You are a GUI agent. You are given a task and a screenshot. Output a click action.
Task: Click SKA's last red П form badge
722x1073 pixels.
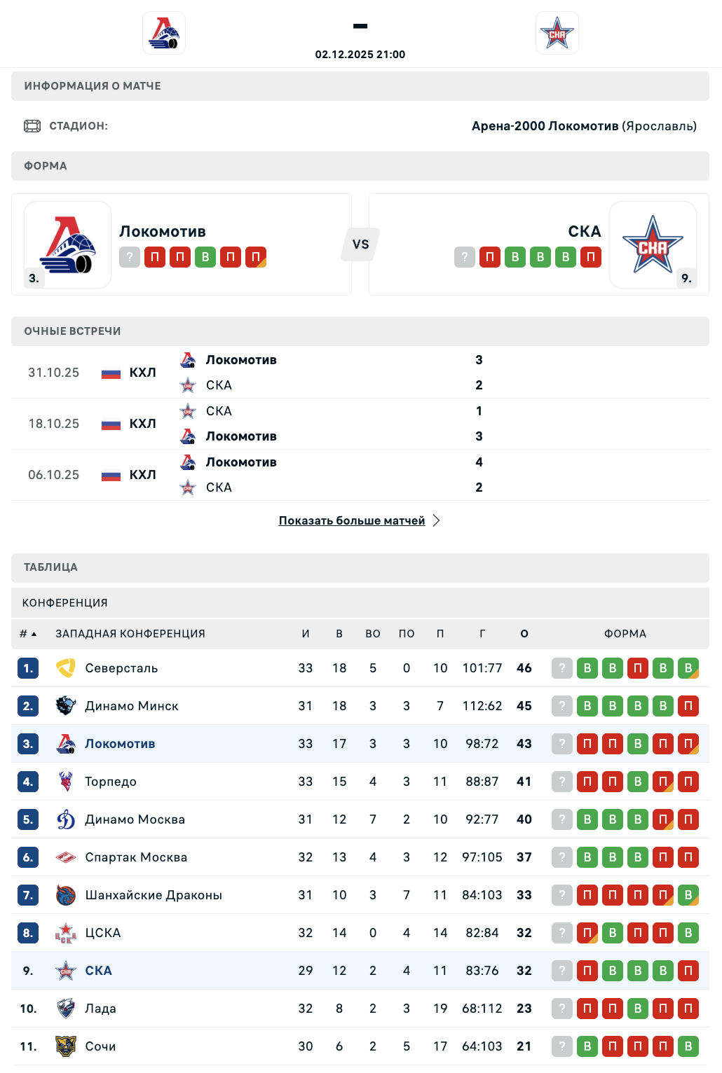591,257
